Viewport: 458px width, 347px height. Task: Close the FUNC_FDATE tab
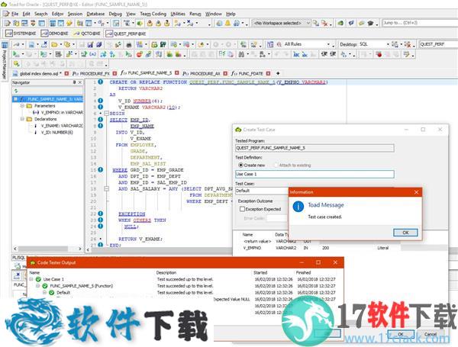point(268,73)
